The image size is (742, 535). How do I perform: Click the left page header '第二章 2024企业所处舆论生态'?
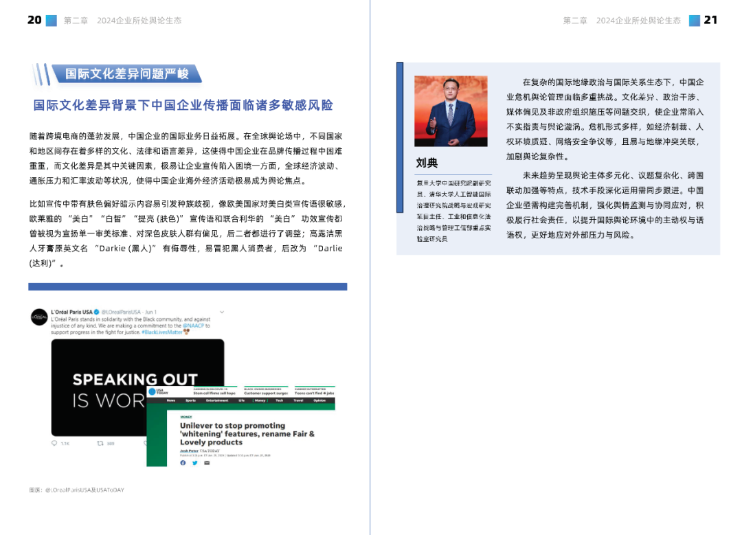click(x=122, y=21)
